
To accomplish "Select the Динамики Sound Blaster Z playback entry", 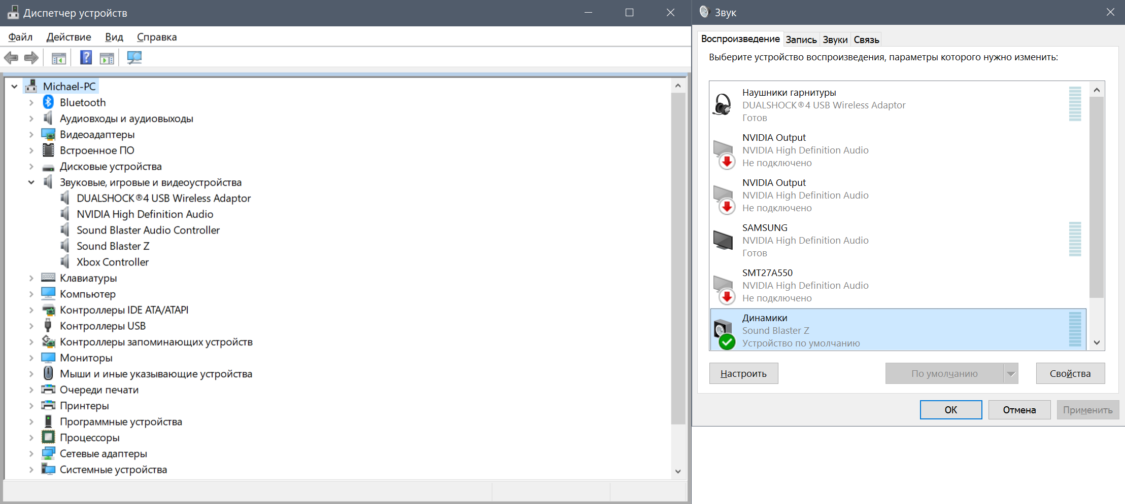I will [898, 330].
